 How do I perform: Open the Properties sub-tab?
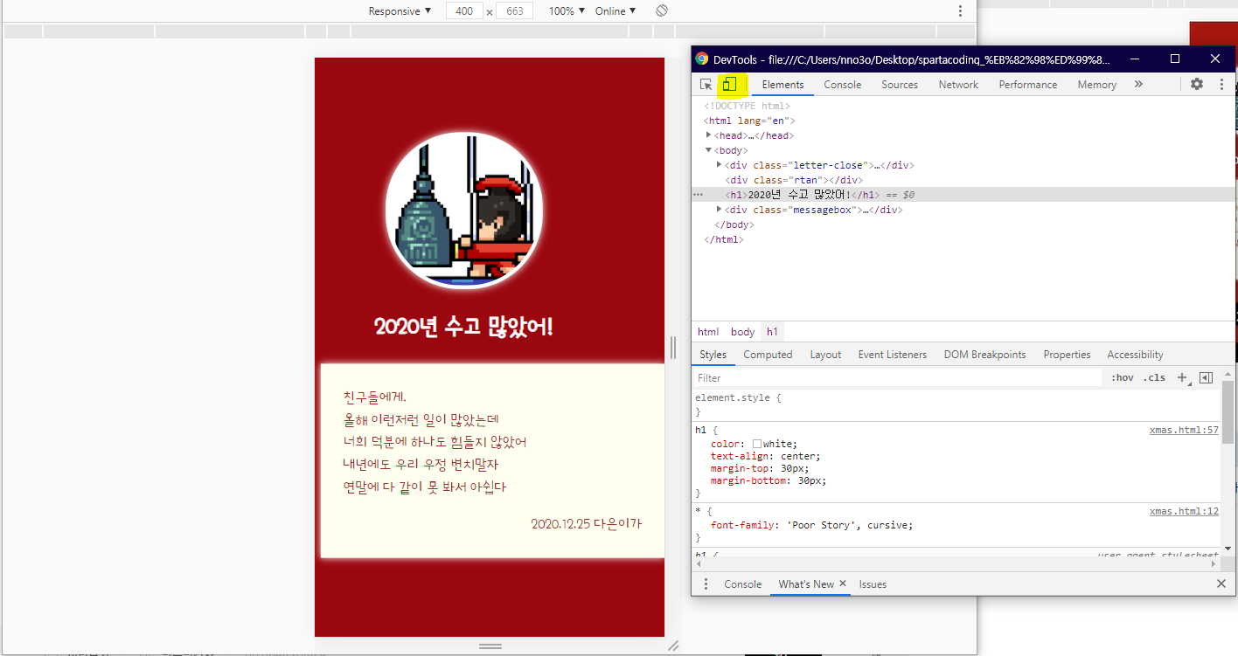(x=1067, y=355)
